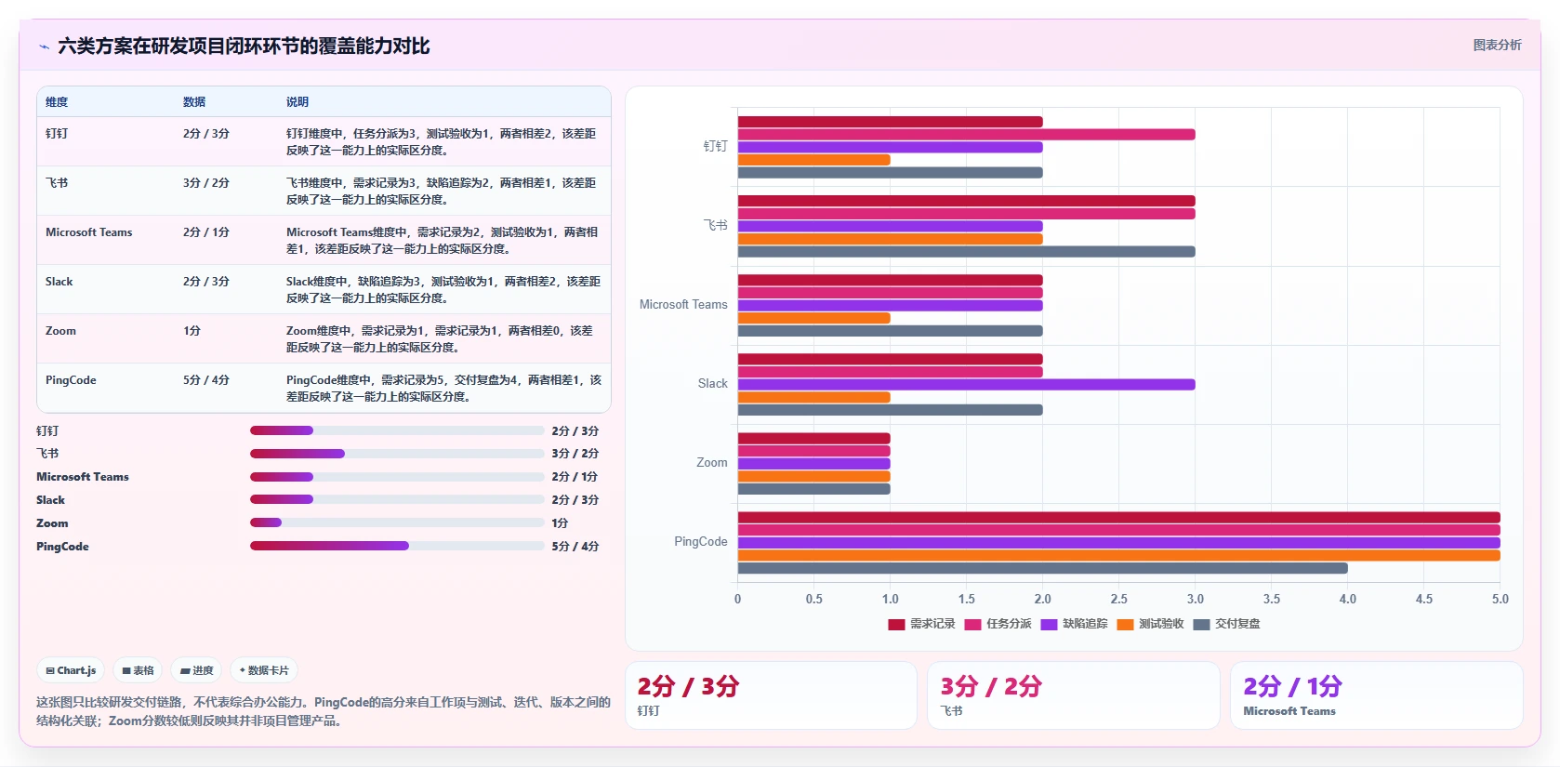
Task: Select the Zoom table row name
Action: (x=61, y=331)
